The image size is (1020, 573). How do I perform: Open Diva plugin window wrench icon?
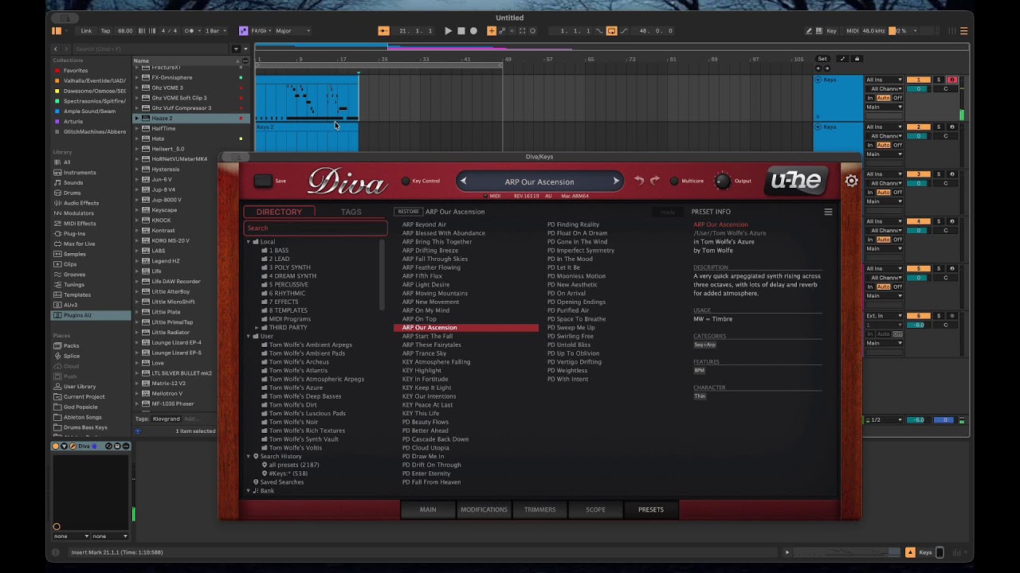pos(73,446)
